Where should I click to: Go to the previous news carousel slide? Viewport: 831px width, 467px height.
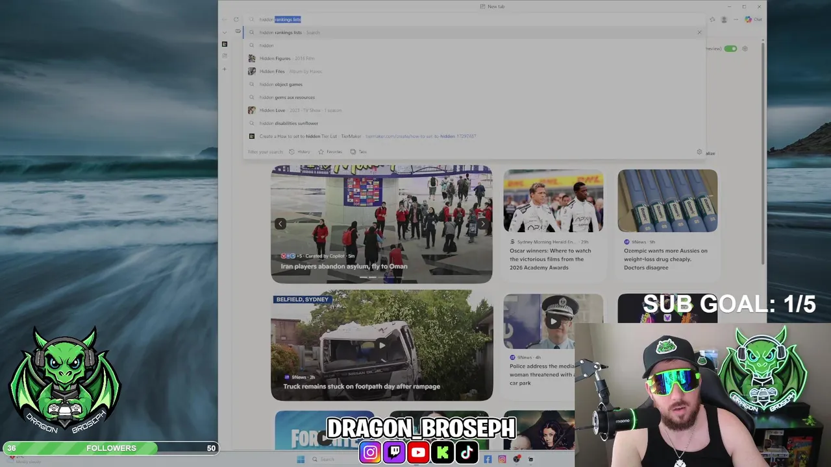point(280,224)
